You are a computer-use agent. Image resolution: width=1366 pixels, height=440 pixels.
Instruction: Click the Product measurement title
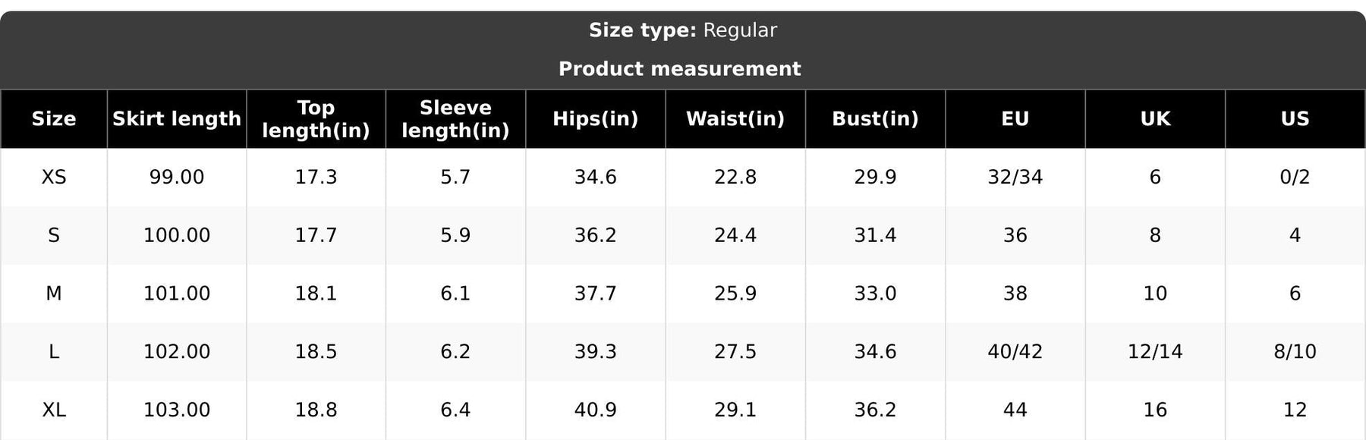[x=680, y=69]
